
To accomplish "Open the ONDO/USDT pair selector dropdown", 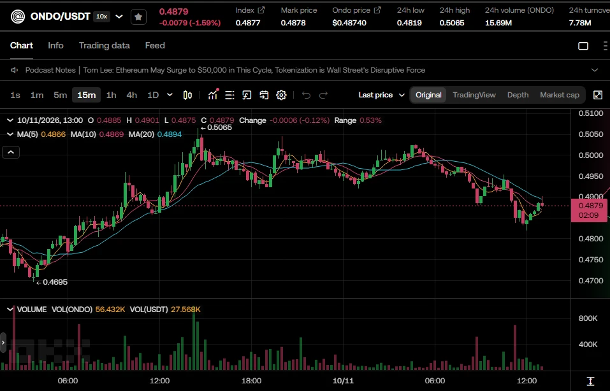I will 119,17.
